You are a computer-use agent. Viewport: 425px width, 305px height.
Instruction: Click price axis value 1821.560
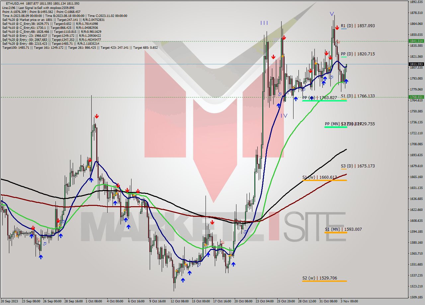click(416, 57)
